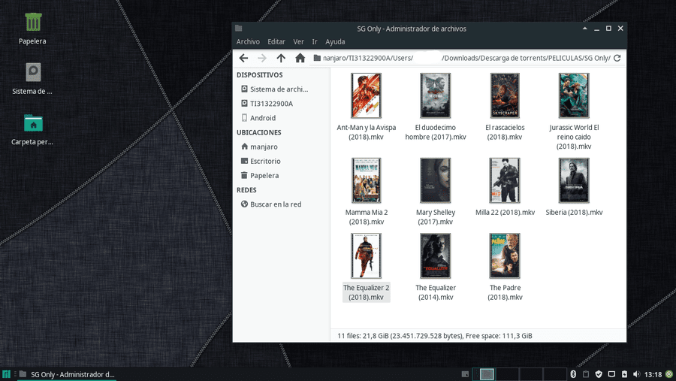Image resolution: width=676 pixels, height=381 pixels.
Task: Open the Ir menu
Action: point(315,42)
